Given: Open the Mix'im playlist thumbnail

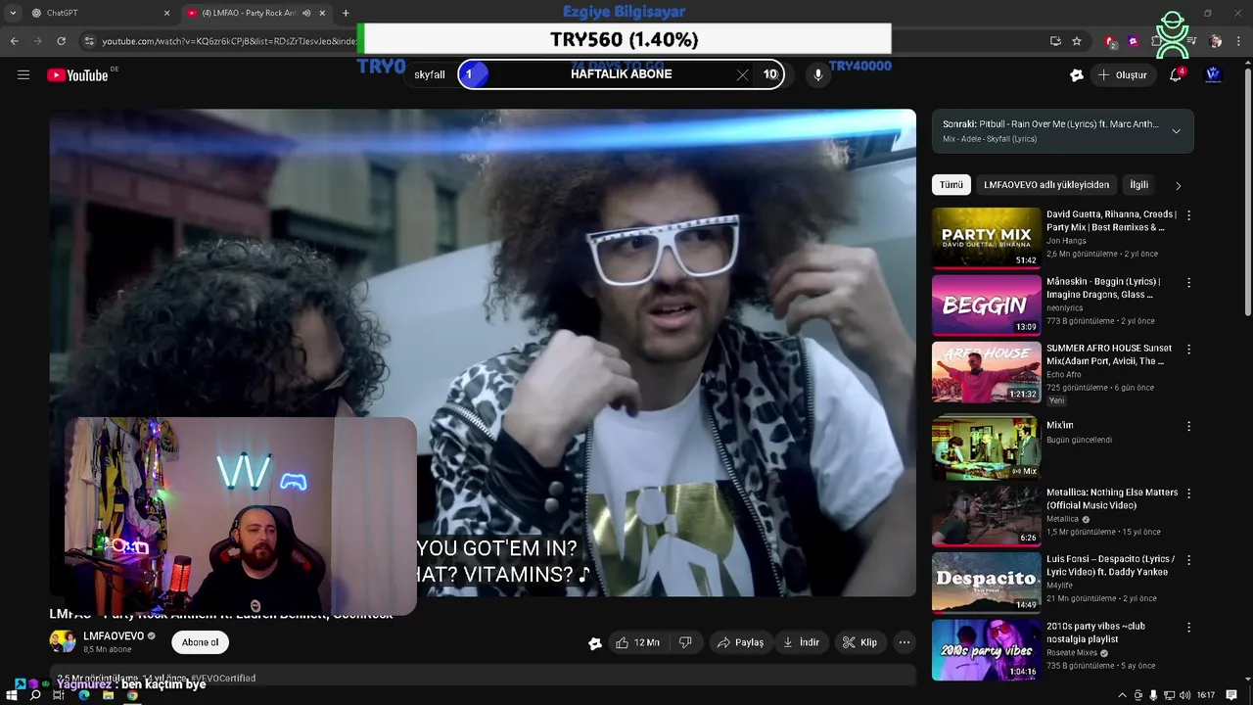Looking at the screenshot, I should (x=986, y=448).
